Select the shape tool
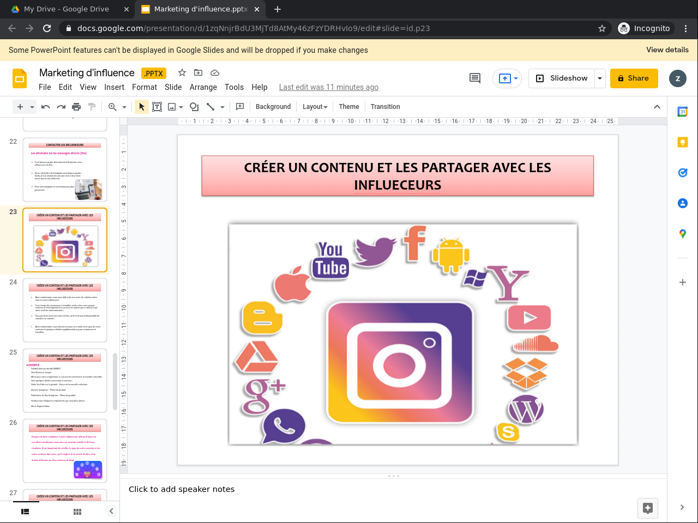 pos(194,107)
